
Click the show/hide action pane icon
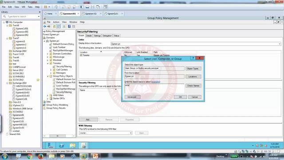pos(74,27)
